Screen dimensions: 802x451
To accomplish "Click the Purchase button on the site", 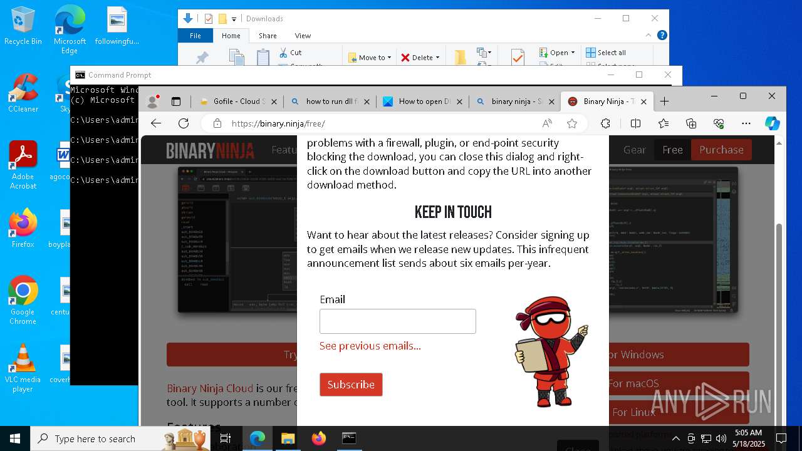I will [x=721, y=150].
